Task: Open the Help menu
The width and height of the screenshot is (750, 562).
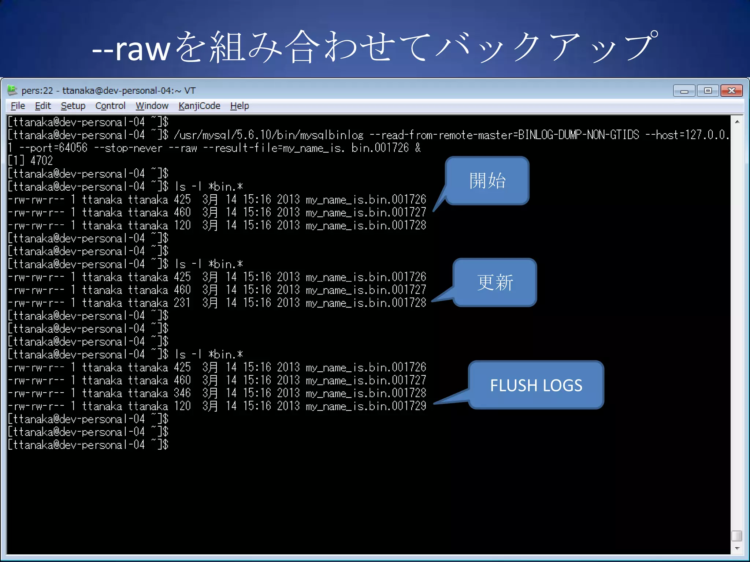Action: [x=240, y=106]
